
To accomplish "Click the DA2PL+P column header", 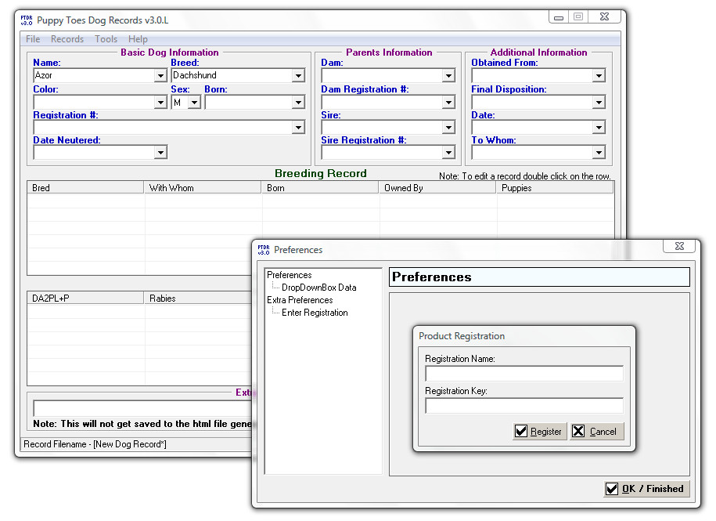I will pyautogui.click(x=85, y=298).
